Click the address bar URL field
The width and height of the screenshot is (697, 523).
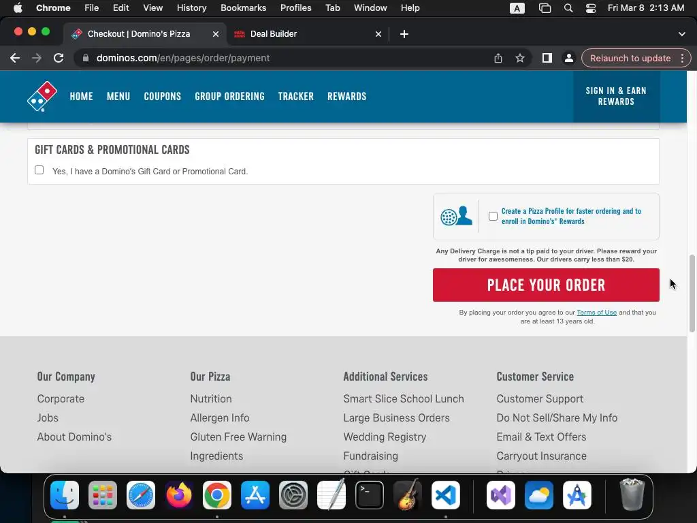pos(285,59)
